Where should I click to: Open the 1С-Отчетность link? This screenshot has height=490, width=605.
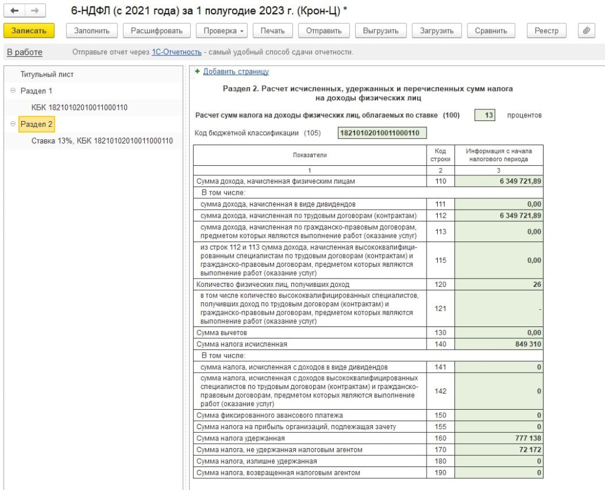point(177,52)
